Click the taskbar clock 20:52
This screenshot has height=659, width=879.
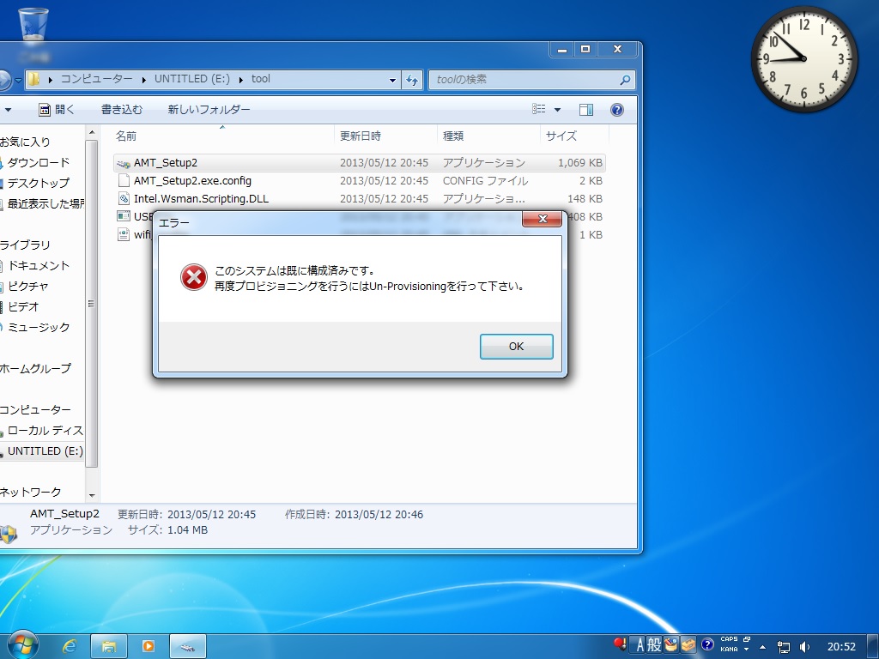[x=841, y=647]
